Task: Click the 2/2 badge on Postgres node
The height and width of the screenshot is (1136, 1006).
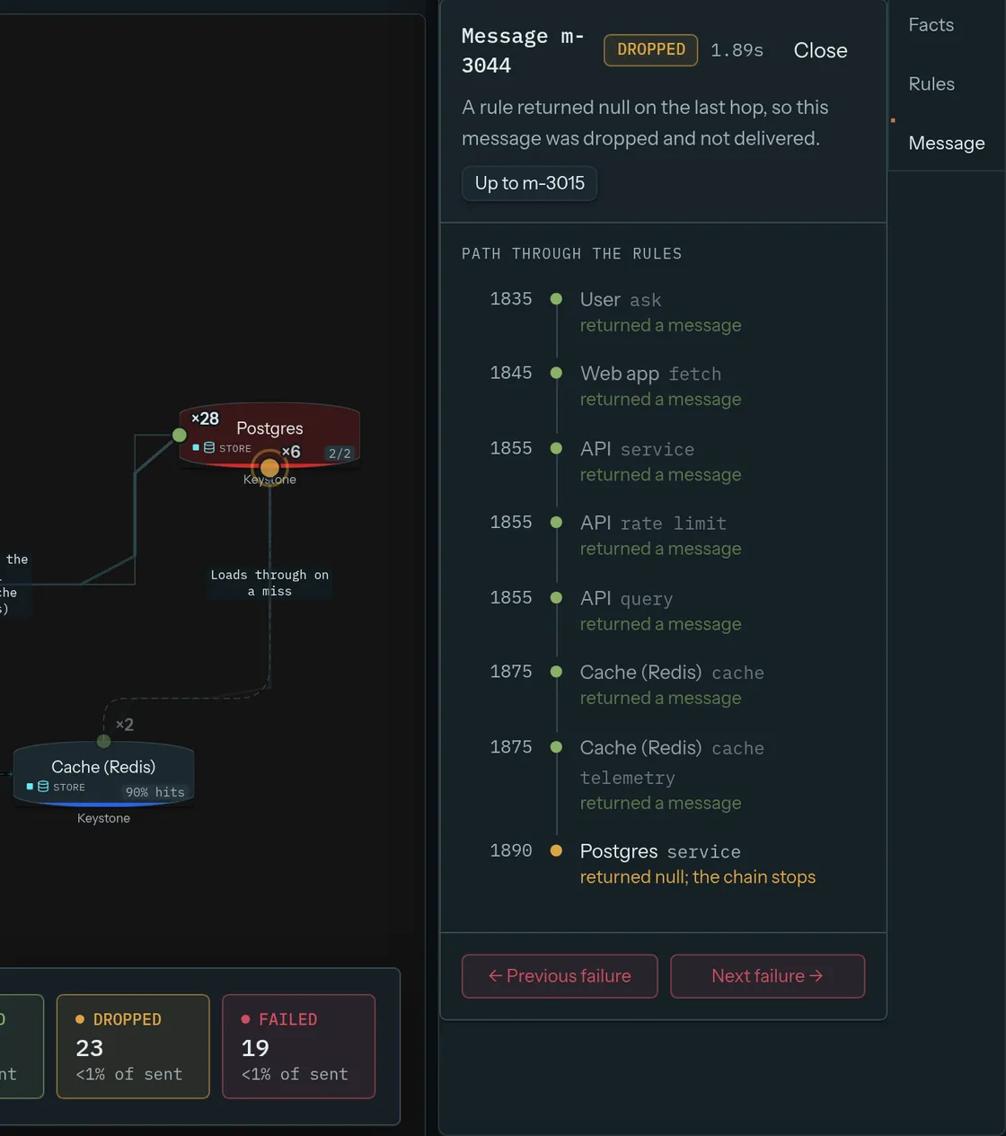Action: click(340, 454)
